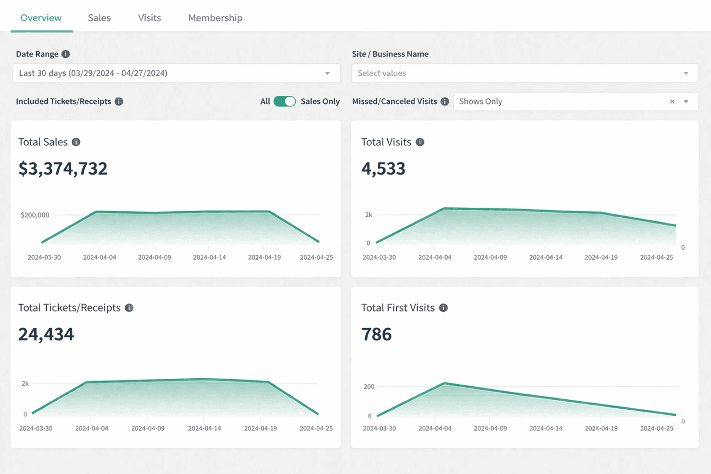Image resolution: width=711 pixels, height=474 pixels.
Task: Select the Membership tab
Action: [x=215, y=18]
